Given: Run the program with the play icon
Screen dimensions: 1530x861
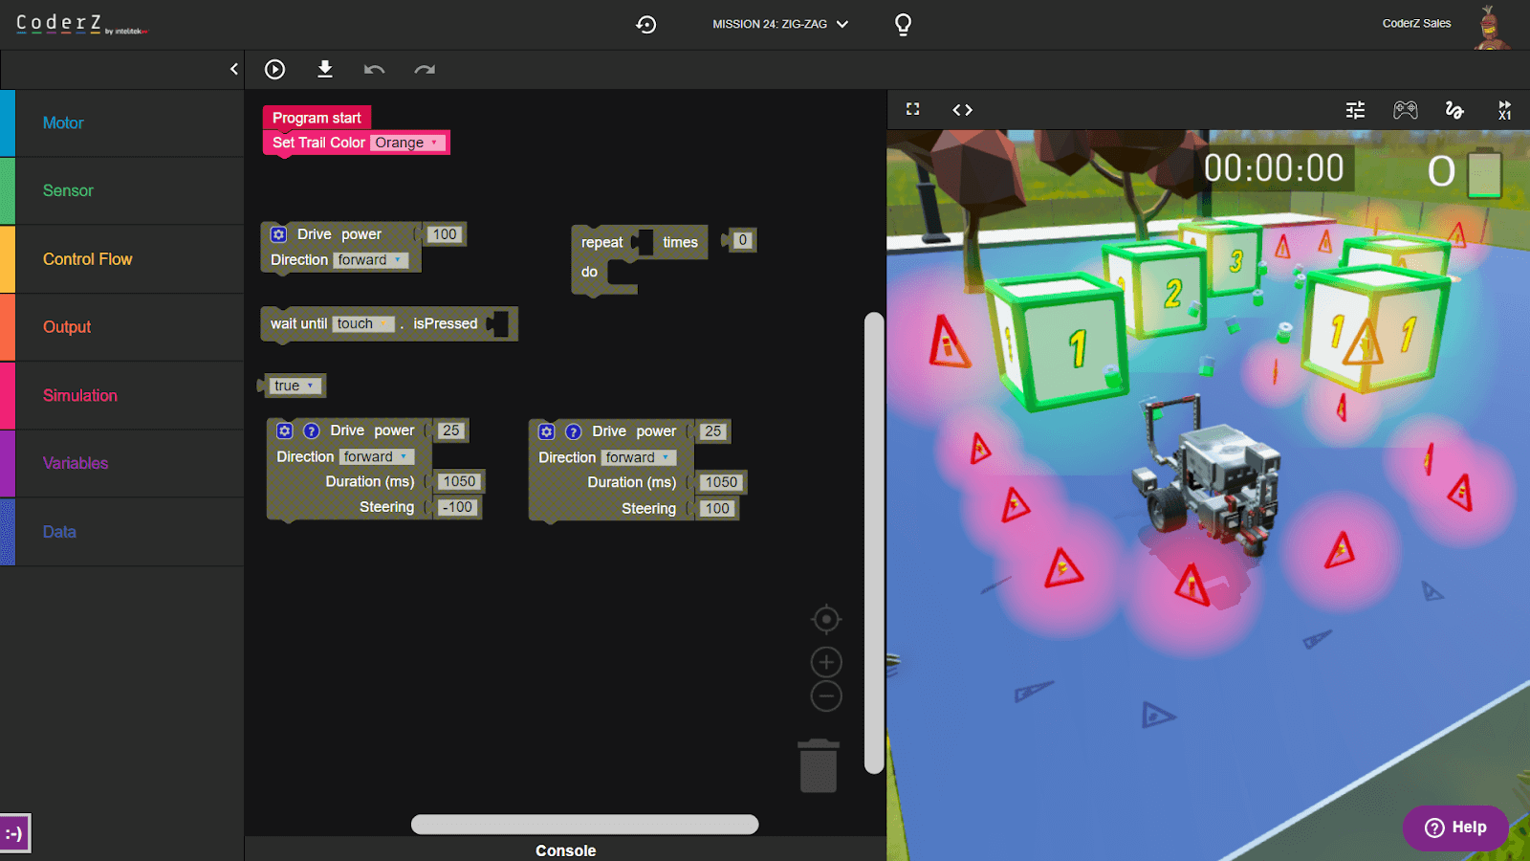Looking at the screenshot, I should click(x=274, y=69).
